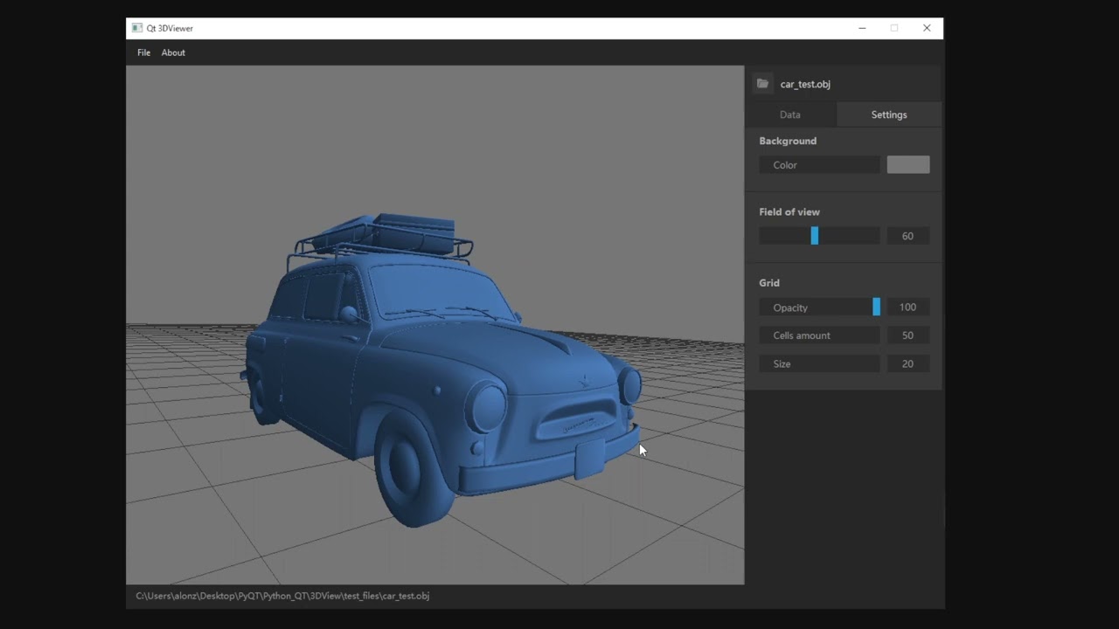1119x629 pixels.
Task: Click the Qt 3DViewer app icon in title bar
Action: point(137,28)
